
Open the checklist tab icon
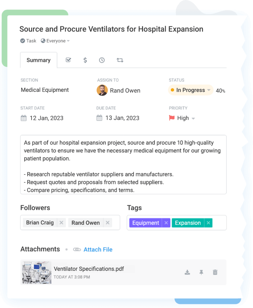[68, 60]
